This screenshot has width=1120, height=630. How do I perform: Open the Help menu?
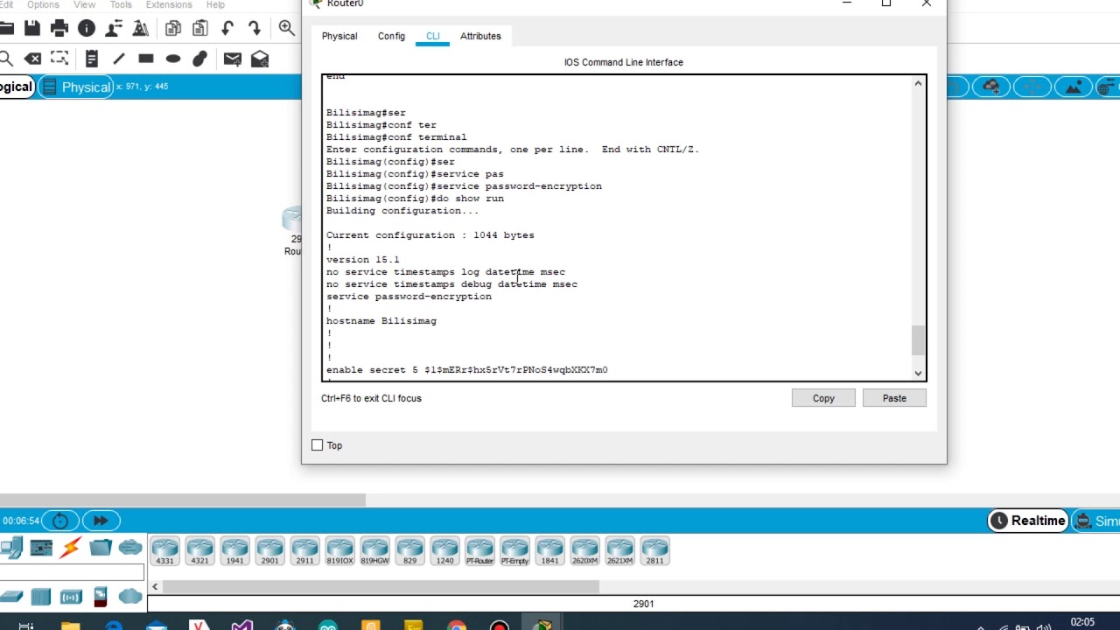pyautogui.click(x=215, y=4)
